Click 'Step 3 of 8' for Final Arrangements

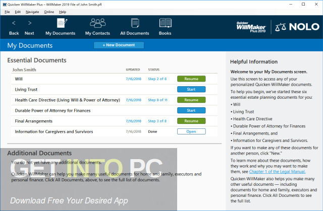click(x=157, y=121)
